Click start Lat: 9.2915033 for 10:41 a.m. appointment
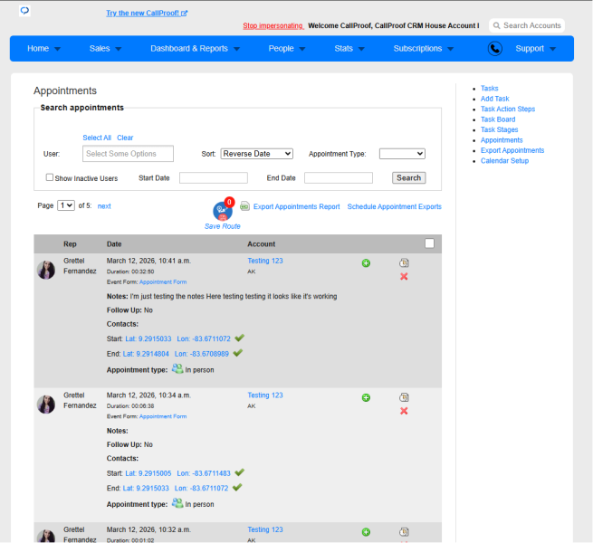 click(148, 338)
